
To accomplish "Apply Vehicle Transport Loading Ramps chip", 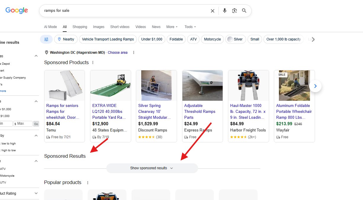I will [x=108, y=39].
